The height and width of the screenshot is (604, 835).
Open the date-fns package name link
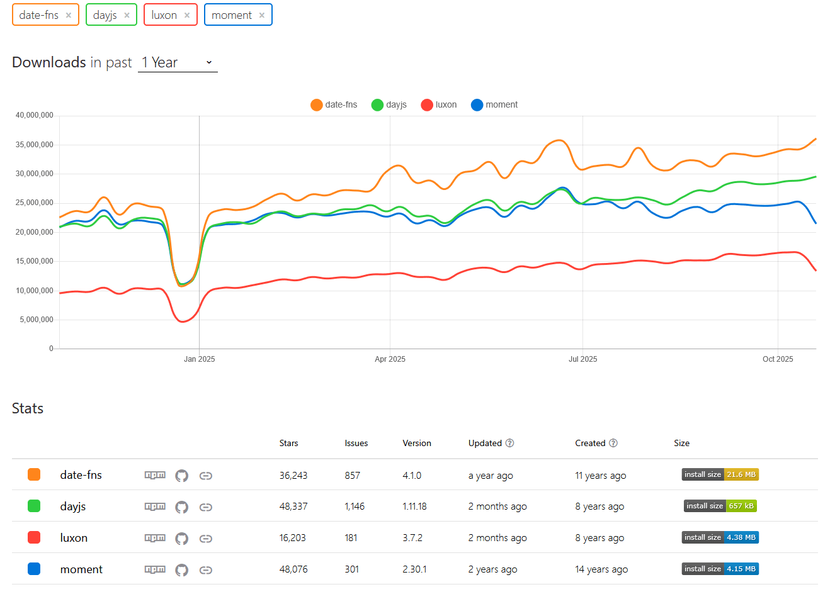[81, 475]
